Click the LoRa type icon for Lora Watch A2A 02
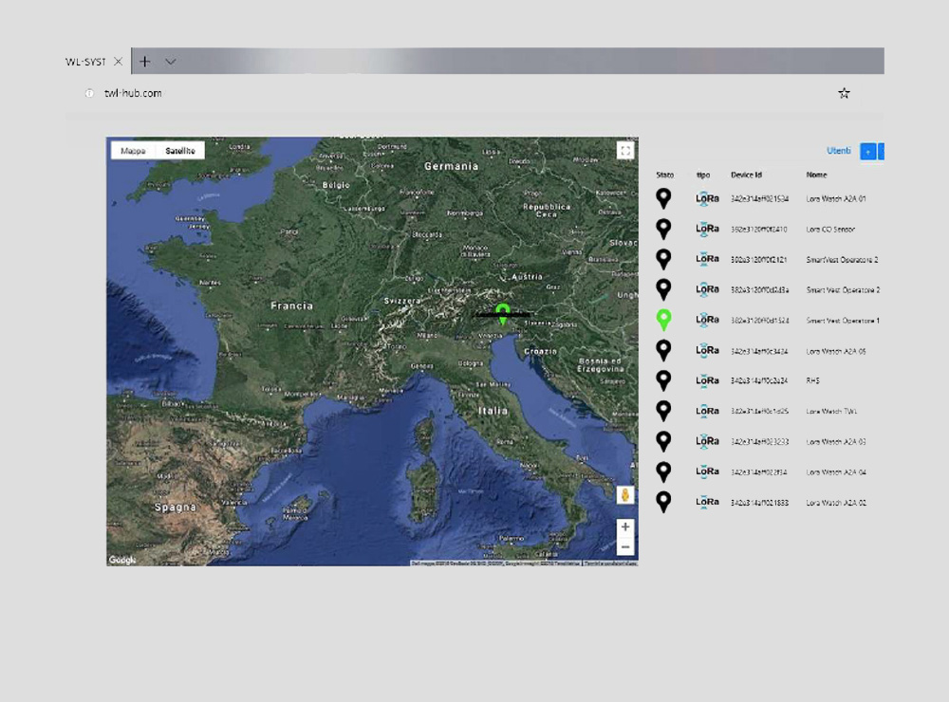The height and width of the screenshot is (702, 949). 707,502
